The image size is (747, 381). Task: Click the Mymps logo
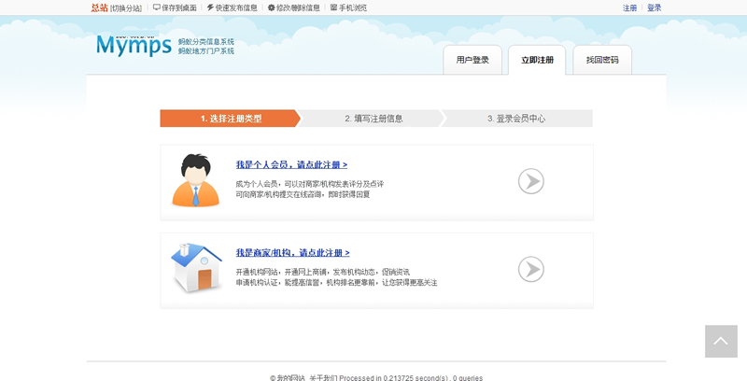134,45
